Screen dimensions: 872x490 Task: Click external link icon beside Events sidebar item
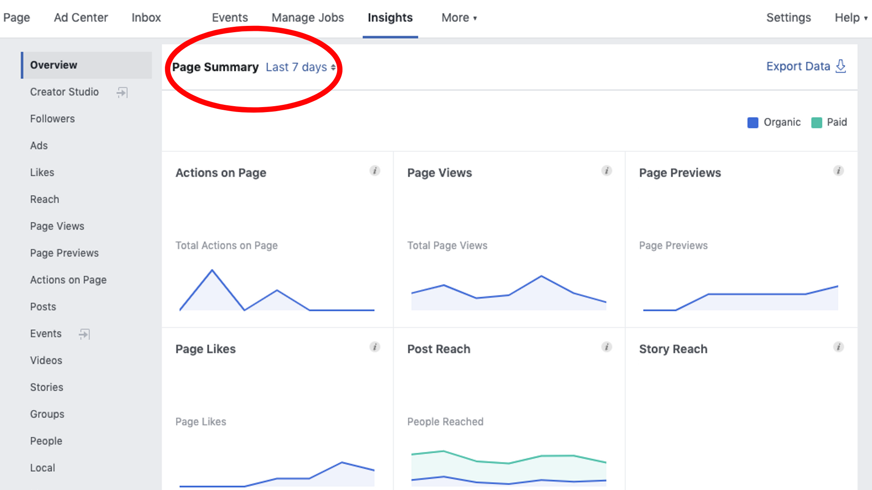click(84, 334)
